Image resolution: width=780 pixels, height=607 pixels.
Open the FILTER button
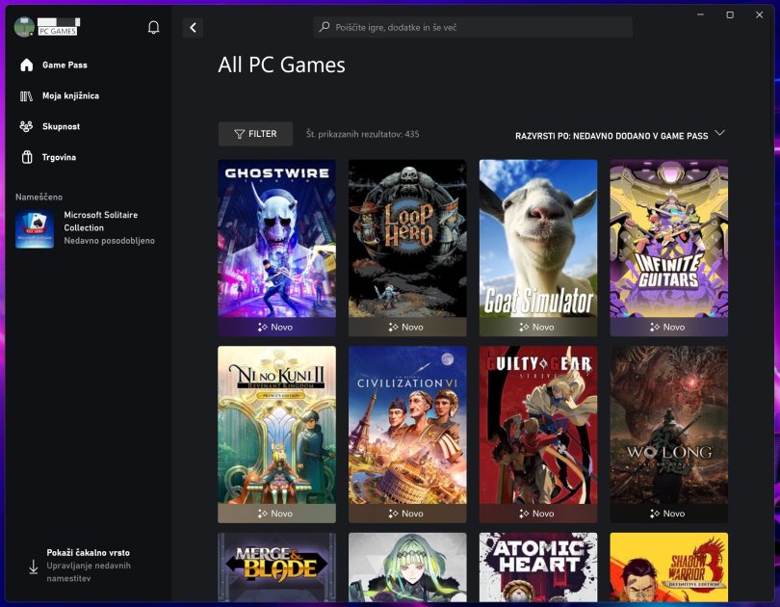click(255, 134)
